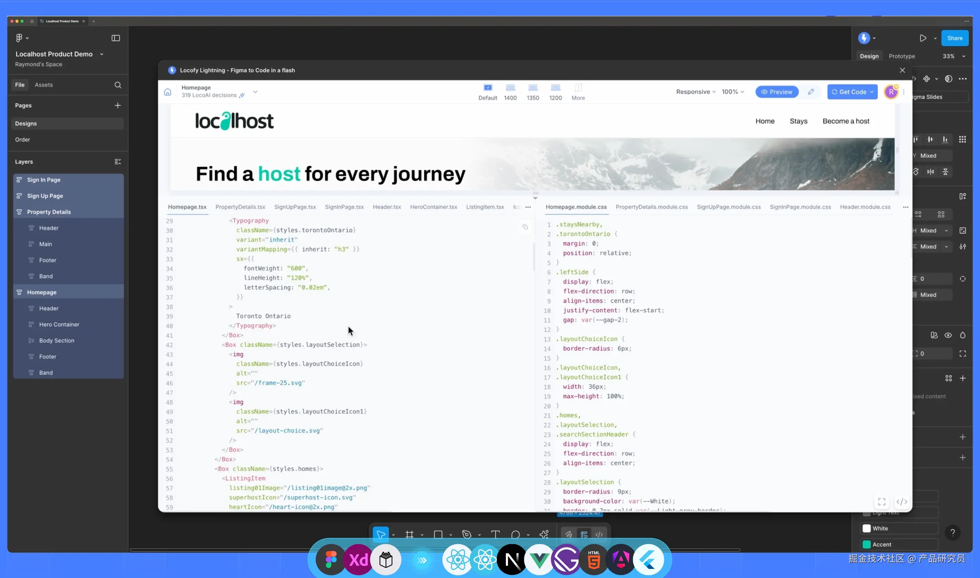Click the Accent color swatch

pyautogui.click(x=866, y=544)
